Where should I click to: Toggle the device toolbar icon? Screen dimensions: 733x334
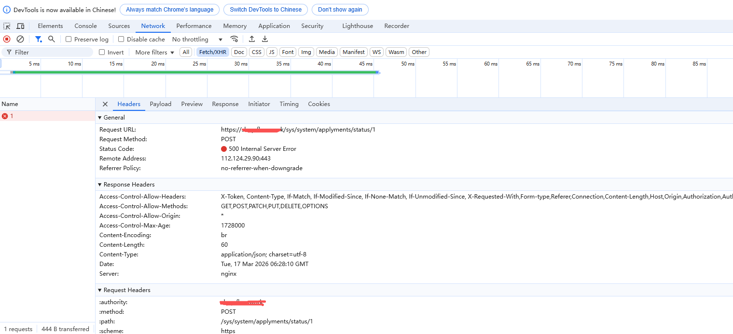[20, 26]
